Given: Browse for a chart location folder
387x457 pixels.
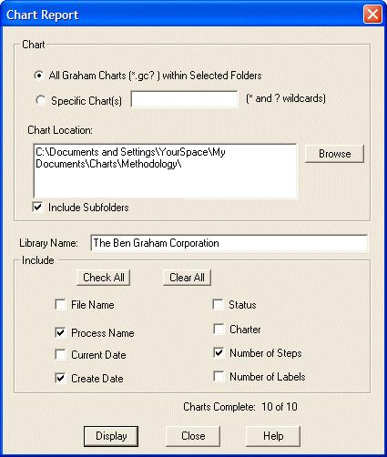Looking at the screenshot, I should click(x=334, y=154).
